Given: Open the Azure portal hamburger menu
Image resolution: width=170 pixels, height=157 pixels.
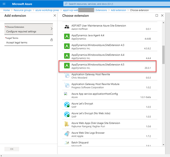Looking at the screenshot, I should coord(4,4).
